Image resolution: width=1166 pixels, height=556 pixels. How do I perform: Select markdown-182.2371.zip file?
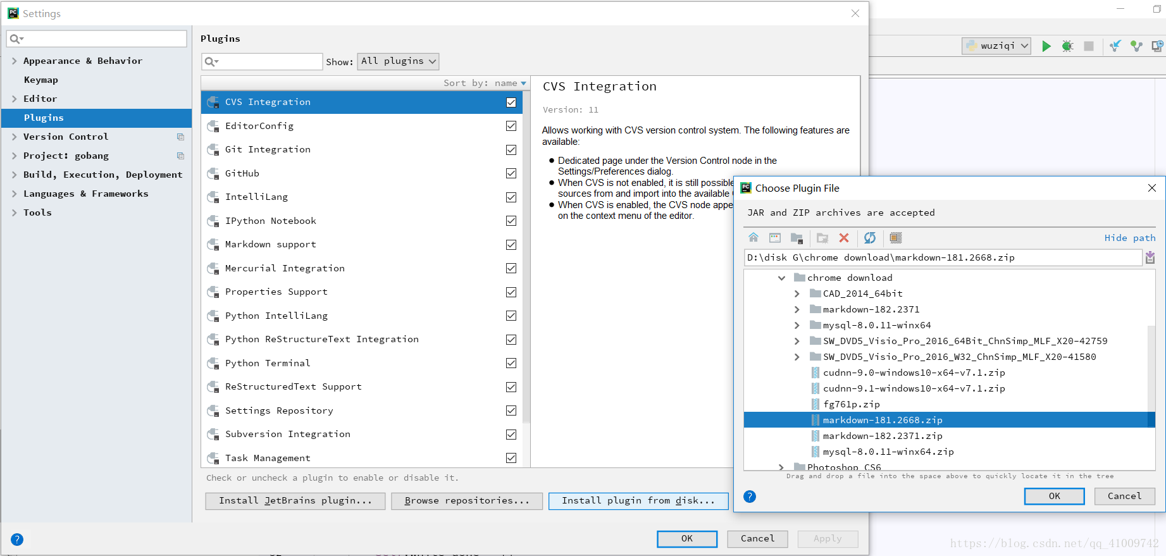pos(883,436)
